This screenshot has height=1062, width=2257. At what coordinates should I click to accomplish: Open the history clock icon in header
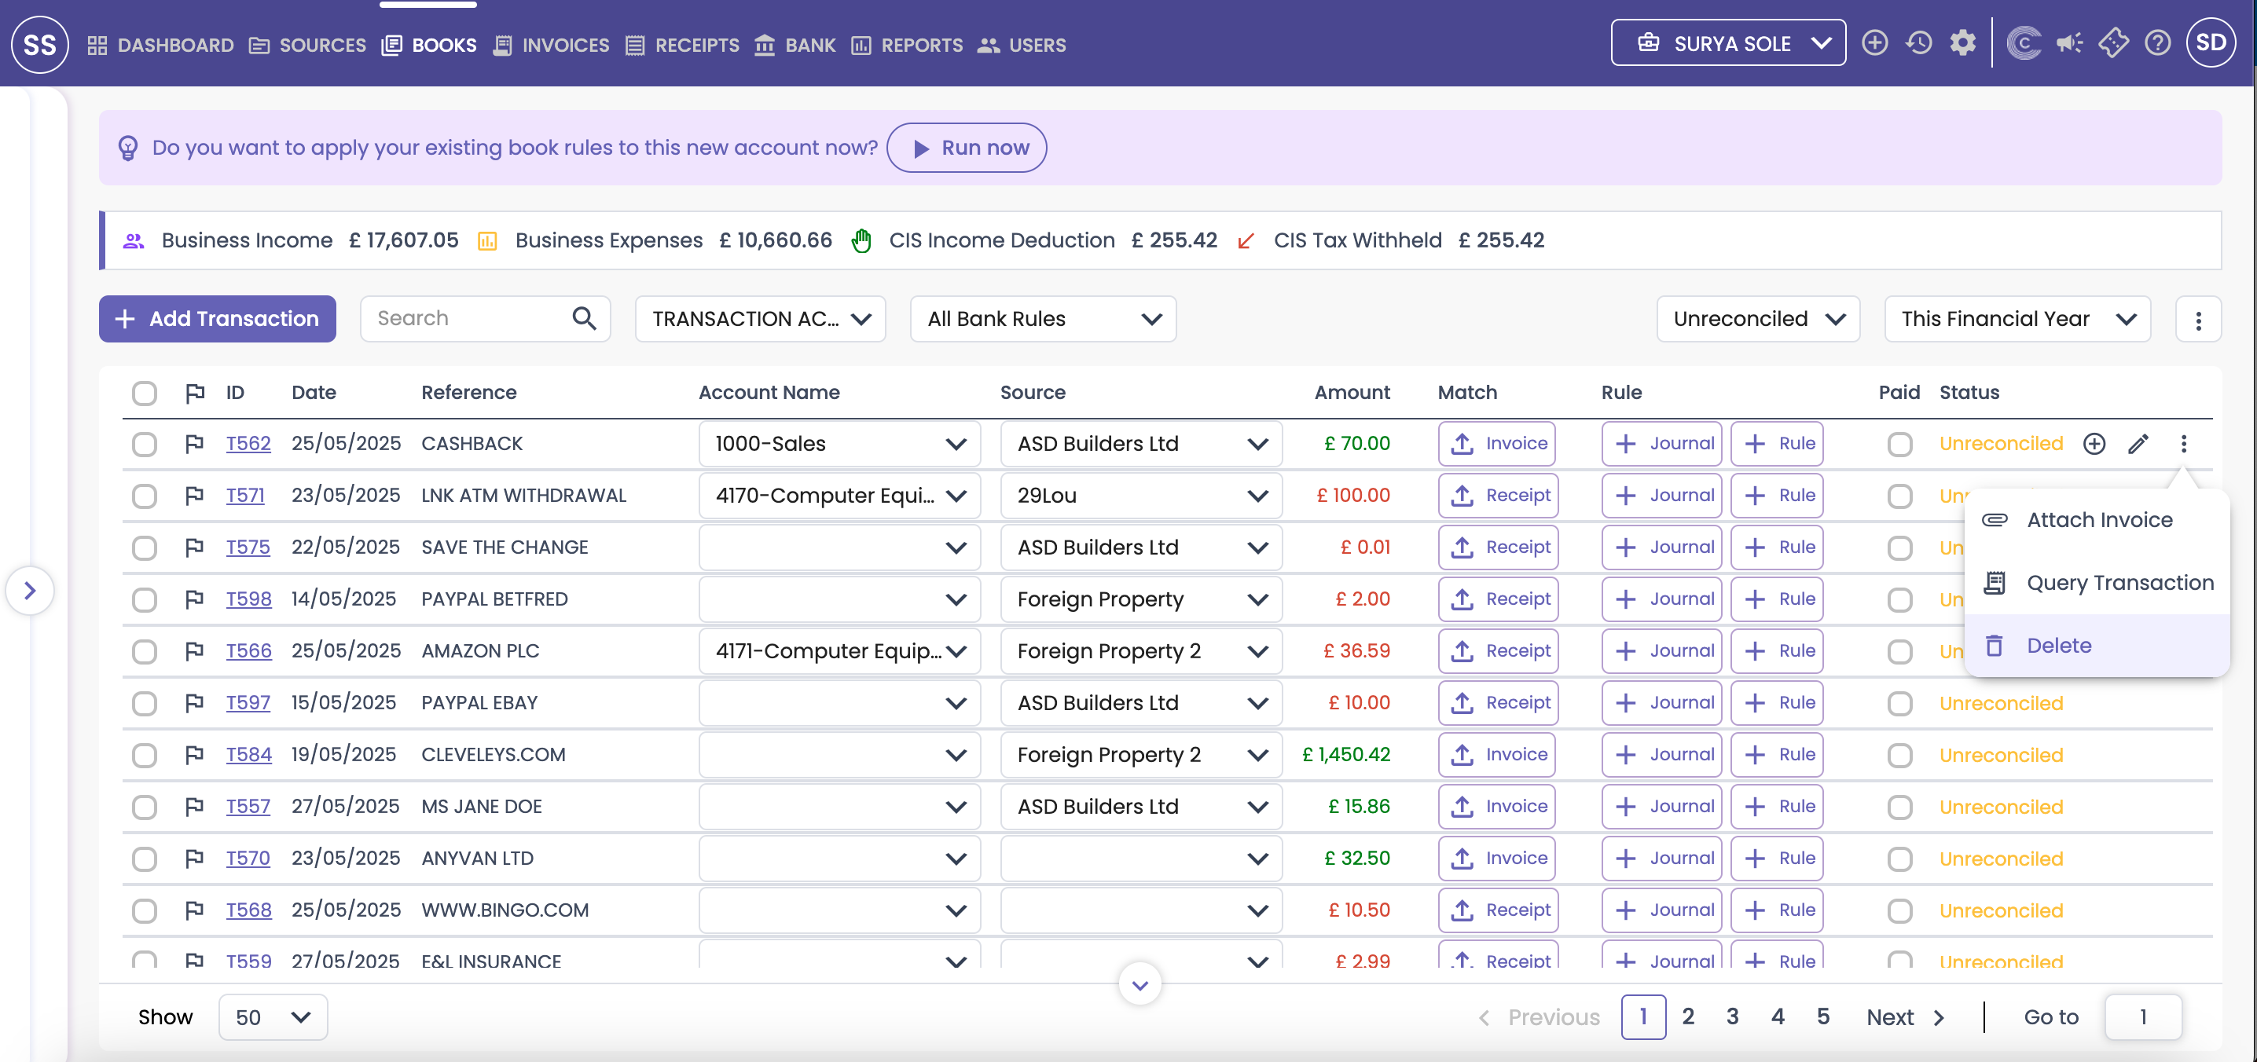1919,44
